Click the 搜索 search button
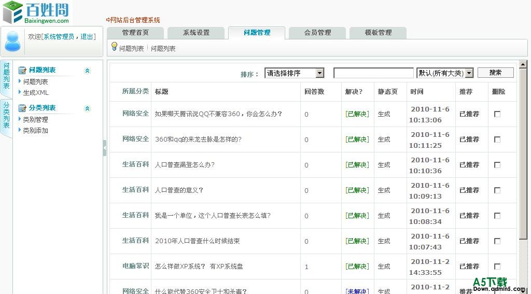The width and height of the screenshot is (531, 294). [495, 73]
